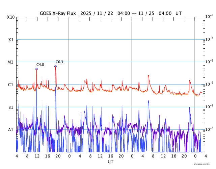Click the 10^-5 flux scale label
Viewport: 216px width, 169px height.
[209, 62]
